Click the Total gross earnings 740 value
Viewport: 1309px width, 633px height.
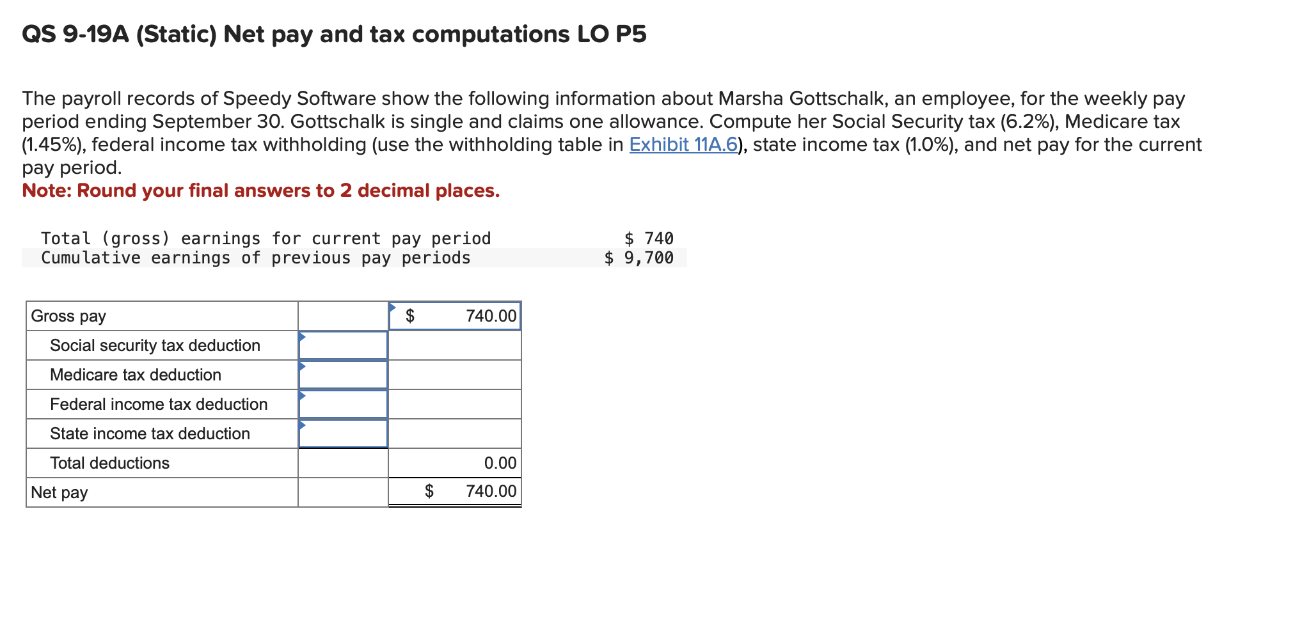tap(647, 238)
